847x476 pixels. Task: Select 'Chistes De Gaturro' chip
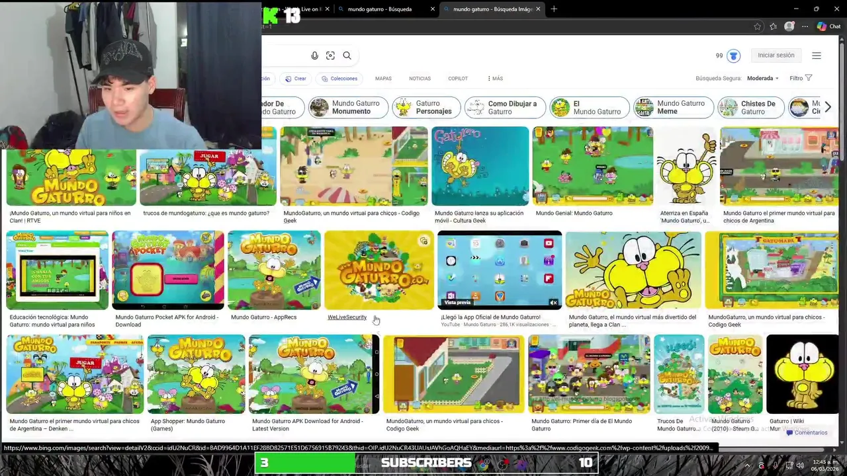[x=751, y=107]
